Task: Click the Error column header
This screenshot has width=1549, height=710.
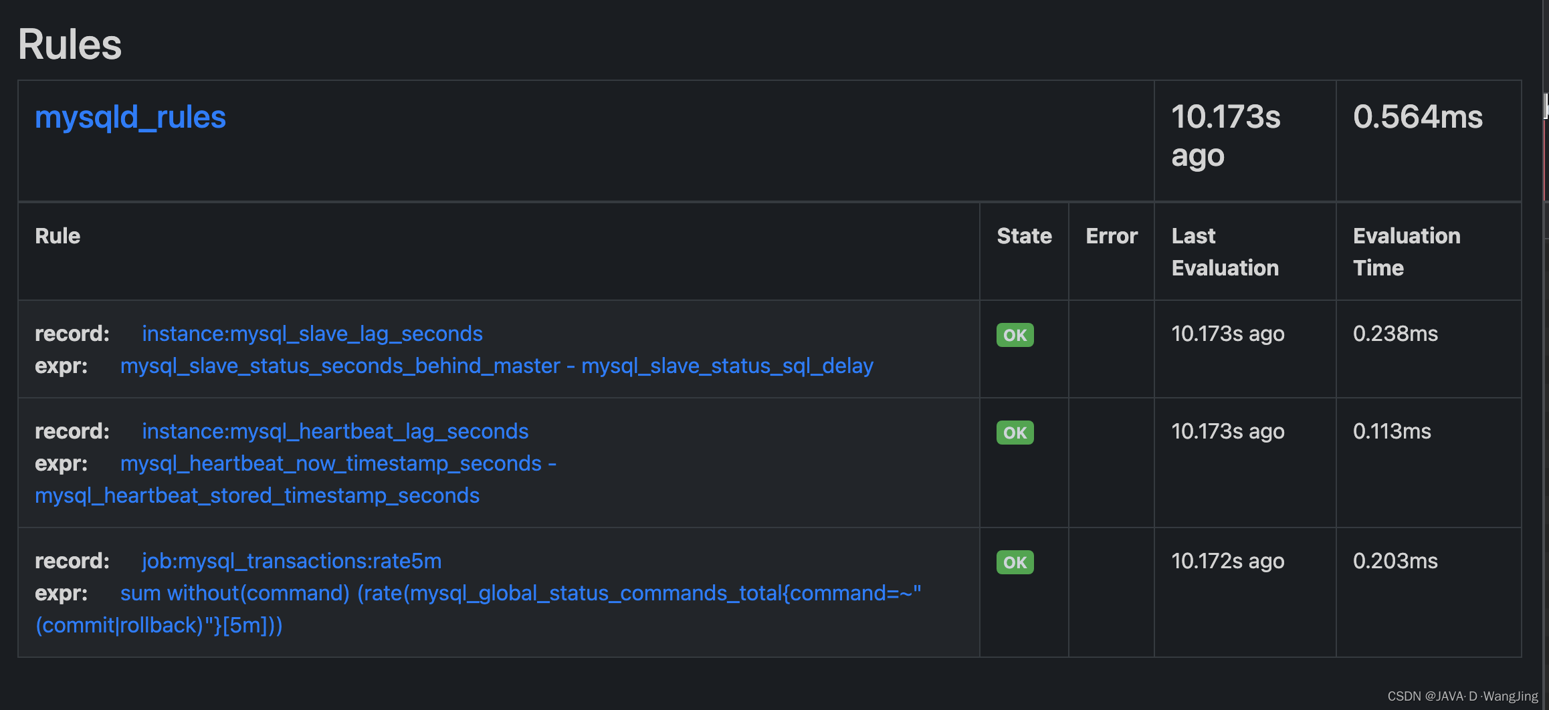Action: 1111,235
